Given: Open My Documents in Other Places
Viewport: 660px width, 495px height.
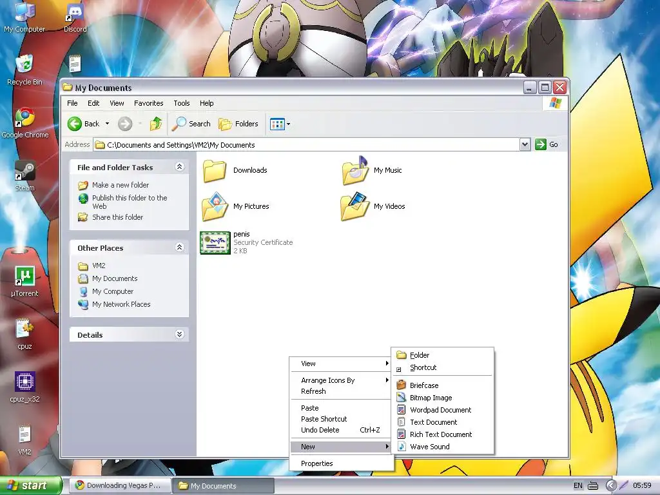Looking at the screenshot, I should (x=115, y=278).
